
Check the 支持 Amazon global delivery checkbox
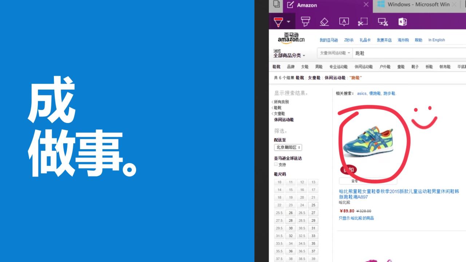click(276, 164)
